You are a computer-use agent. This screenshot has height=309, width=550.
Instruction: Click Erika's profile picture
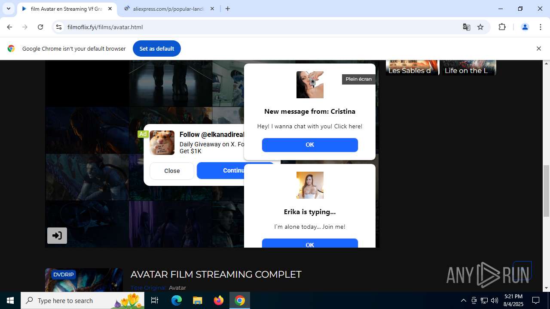[x=310, y=185]
